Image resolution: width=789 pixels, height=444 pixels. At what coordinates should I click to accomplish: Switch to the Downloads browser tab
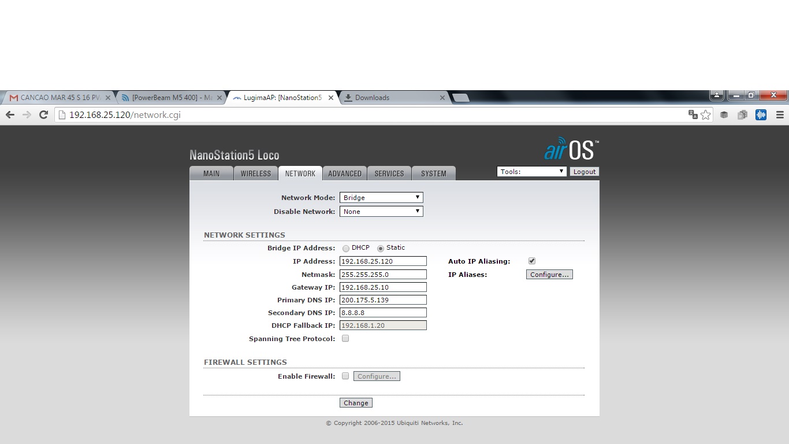click(x=394, y=98)
